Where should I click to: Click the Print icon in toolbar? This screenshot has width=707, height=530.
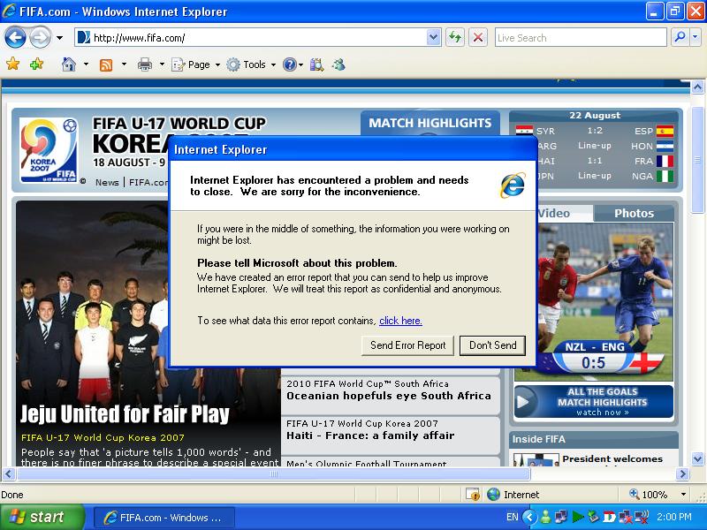tap(144, 64)
